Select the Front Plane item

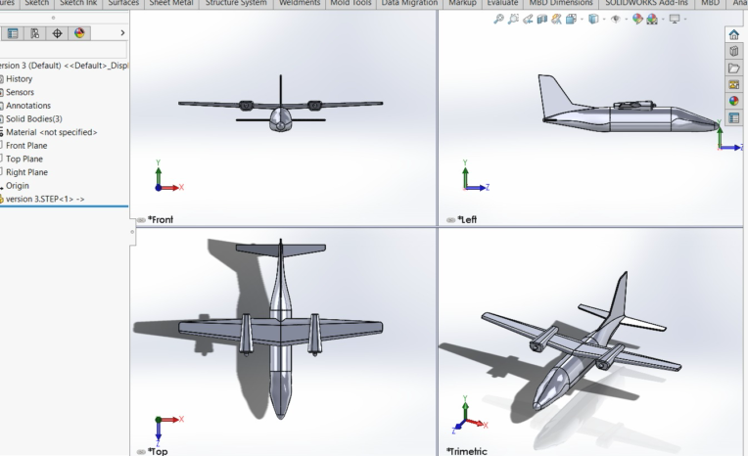pos(26,146)
